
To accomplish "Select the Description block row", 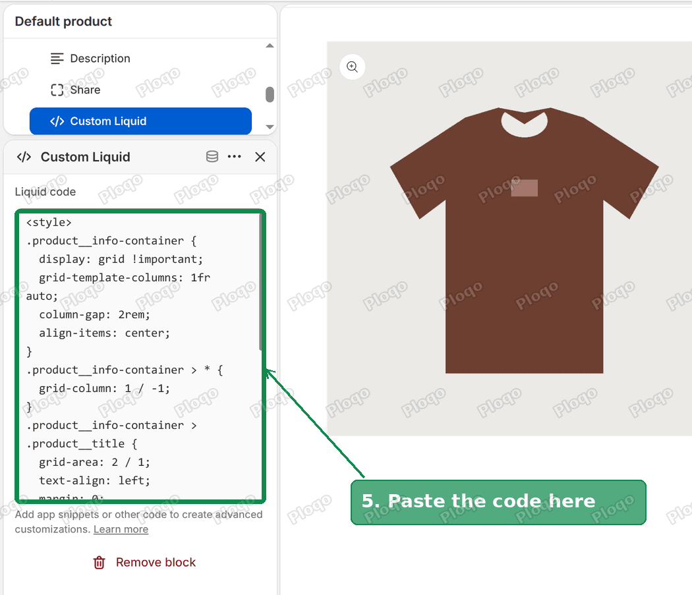I will [140, 58].
